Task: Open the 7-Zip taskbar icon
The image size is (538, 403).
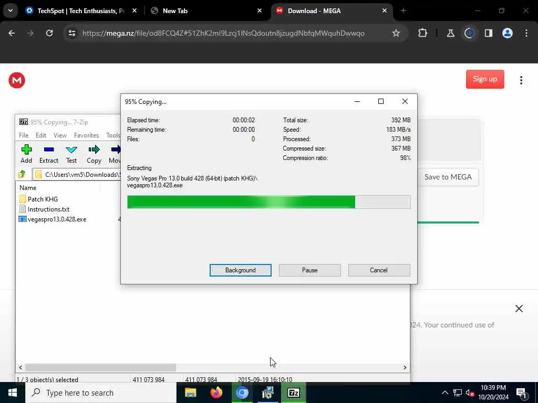Action: click(x=293, y=393)
